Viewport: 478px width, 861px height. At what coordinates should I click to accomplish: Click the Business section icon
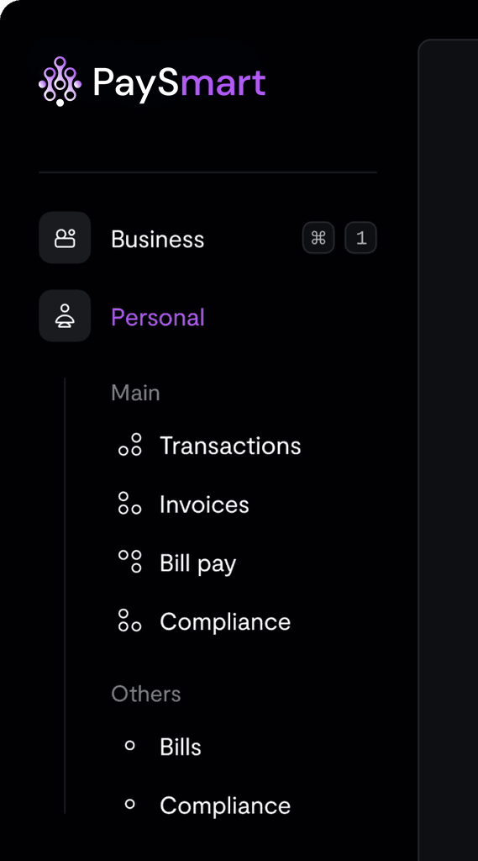(x=65, y=238)
